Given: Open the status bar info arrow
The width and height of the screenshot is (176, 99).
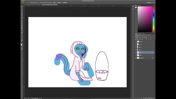Looking at the screenshot, I should click(x=41, y=98).
